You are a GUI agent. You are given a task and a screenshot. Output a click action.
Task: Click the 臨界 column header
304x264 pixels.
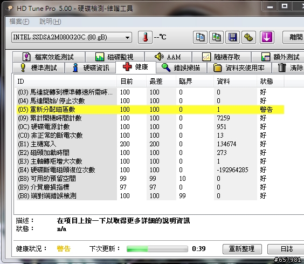pyautogui.click(x=195, y=81)
